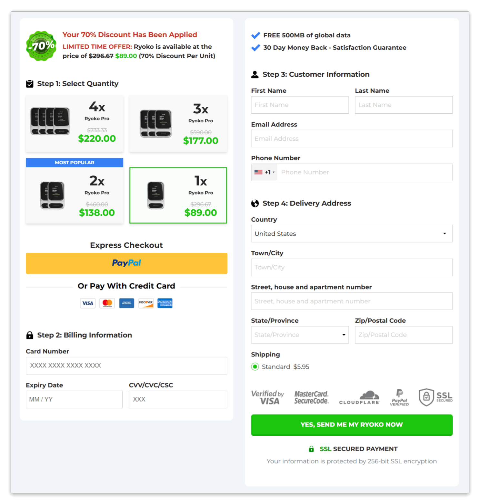Focus the Street, house and apartment field
Screen dimensions: 480x504
pyautogui.click(x=352, y=301)
